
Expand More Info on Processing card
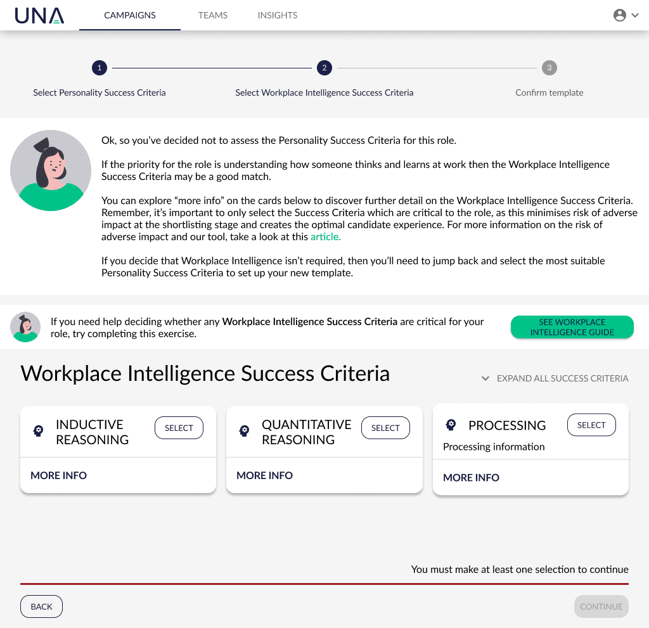coord(471,477)
